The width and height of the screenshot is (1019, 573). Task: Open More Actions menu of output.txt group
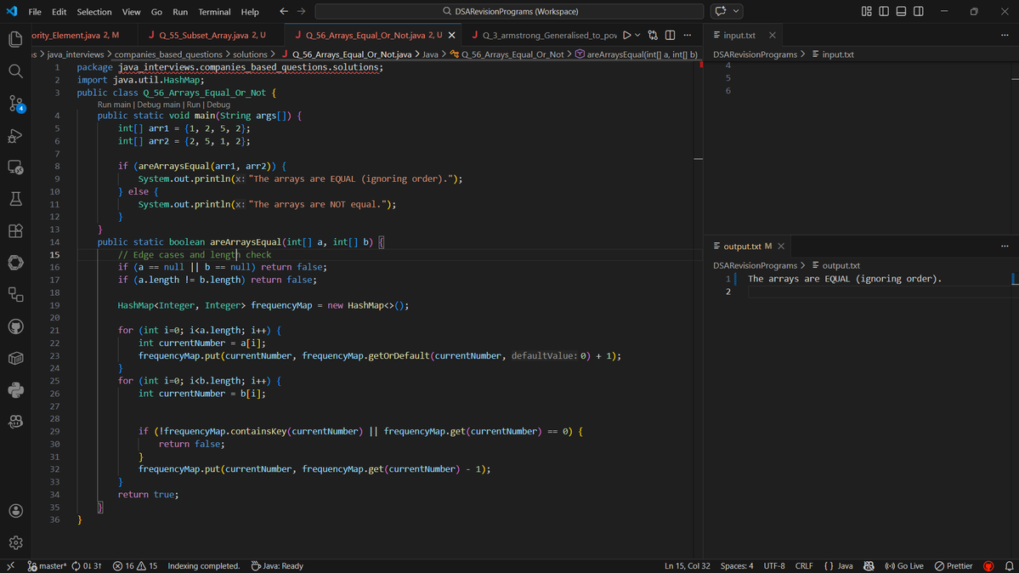point(1005,246)
